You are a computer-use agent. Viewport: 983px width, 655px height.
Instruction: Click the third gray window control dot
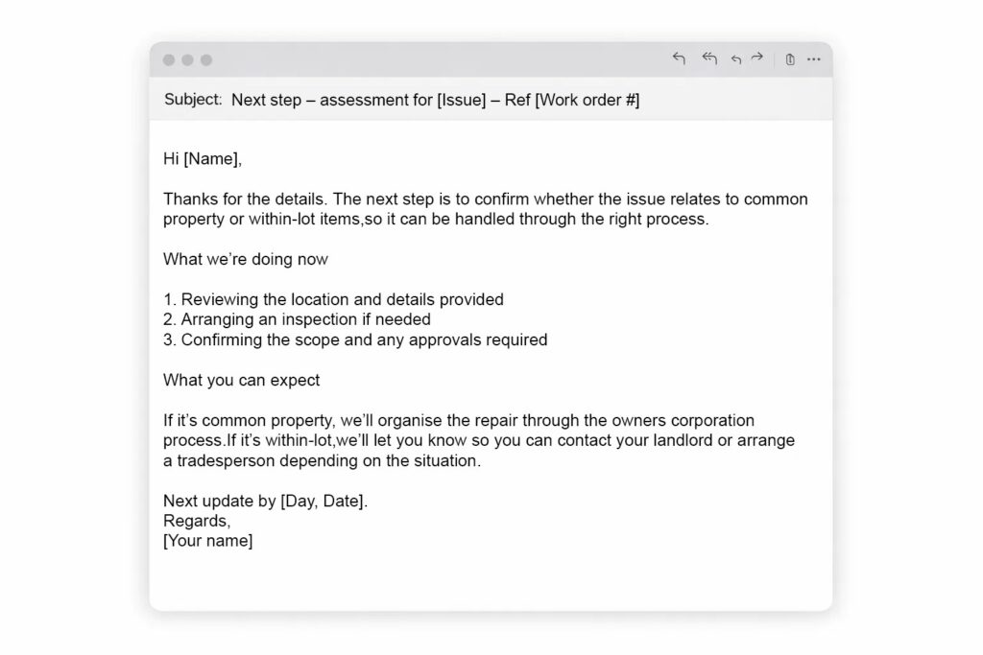(205, 60)
